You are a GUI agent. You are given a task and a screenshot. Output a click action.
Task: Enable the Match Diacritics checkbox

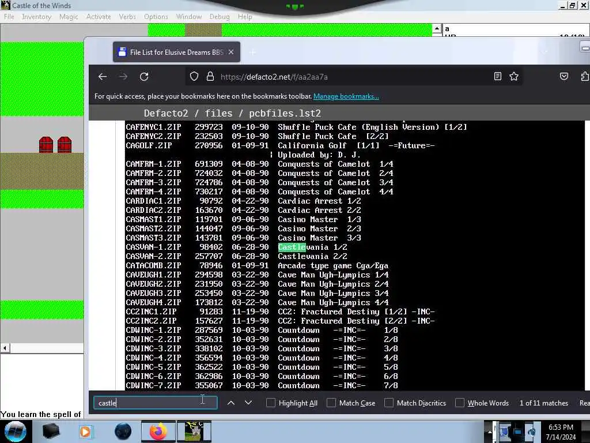click(x=389, y=403)
